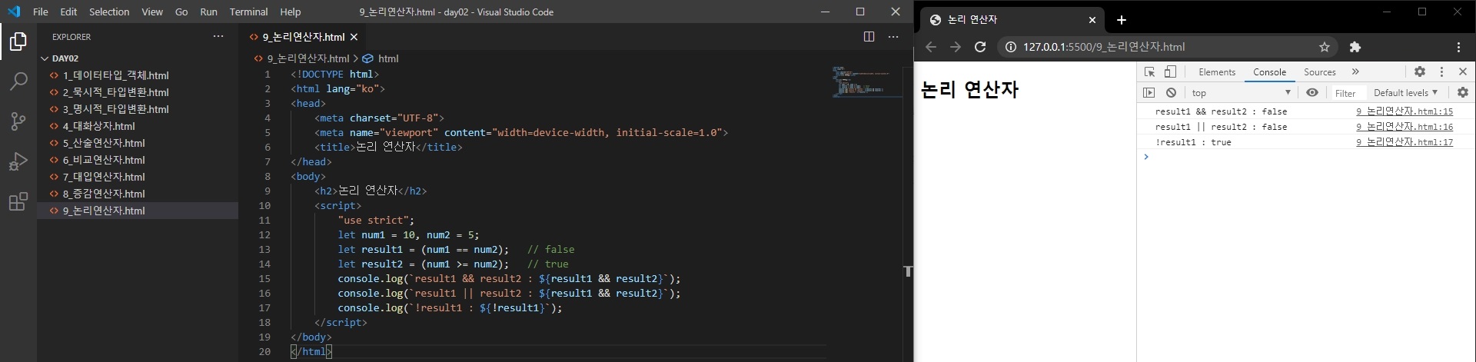Screen dimensions: 1476x362
Task: Close the 논리 연산자 browser tab
Action: [x=1092, y=20]
